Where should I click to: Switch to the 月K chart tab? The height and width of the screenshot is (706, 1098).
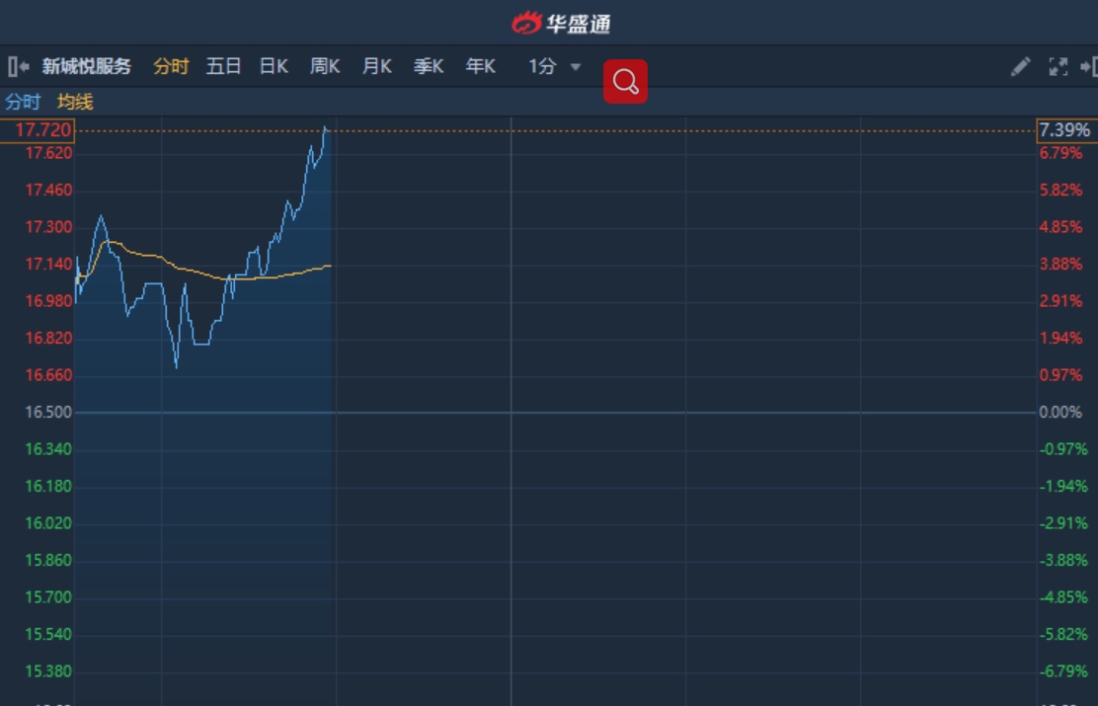[376, 67]
